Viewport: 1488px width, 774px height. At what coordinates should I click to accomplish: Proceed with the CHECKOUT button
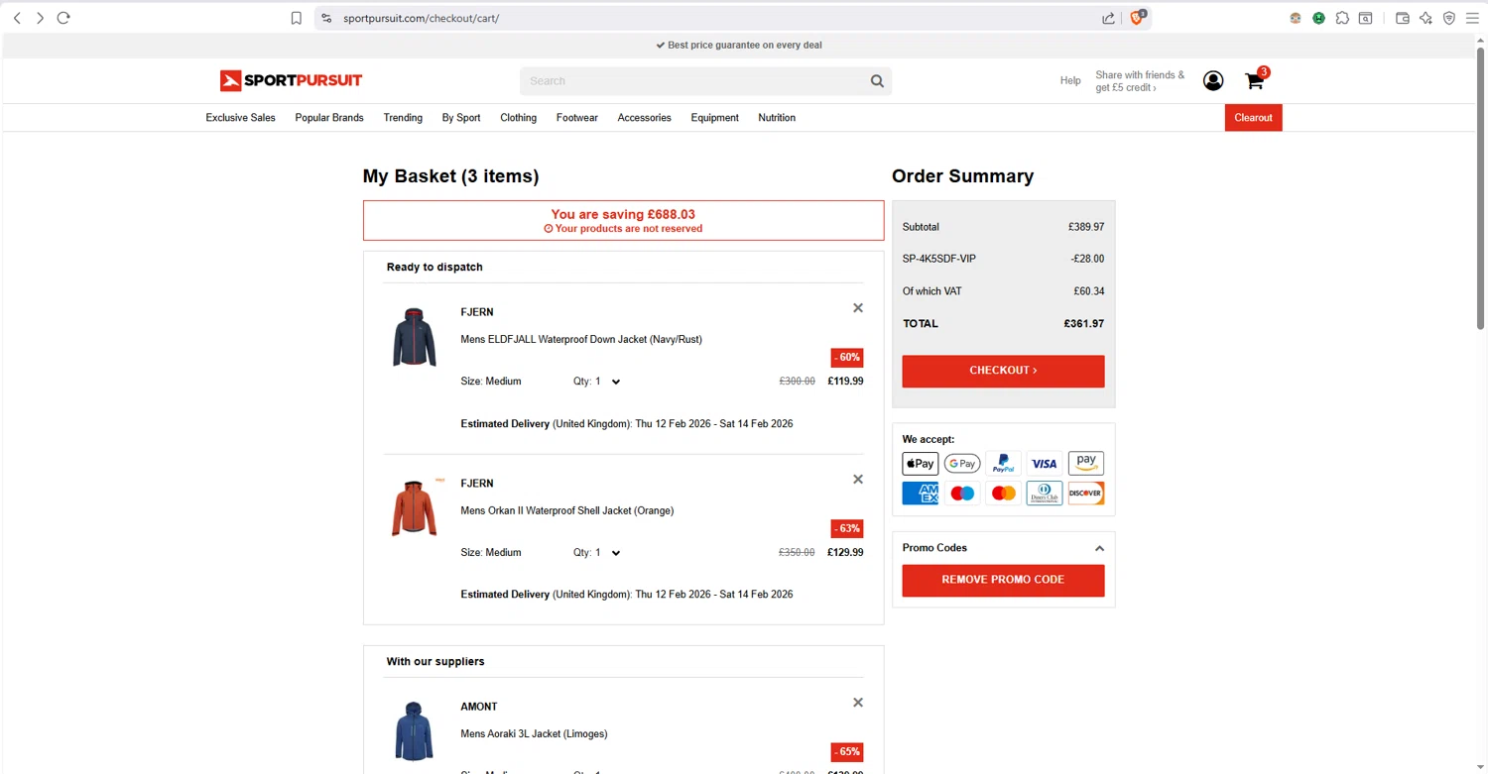[1003, 371]
